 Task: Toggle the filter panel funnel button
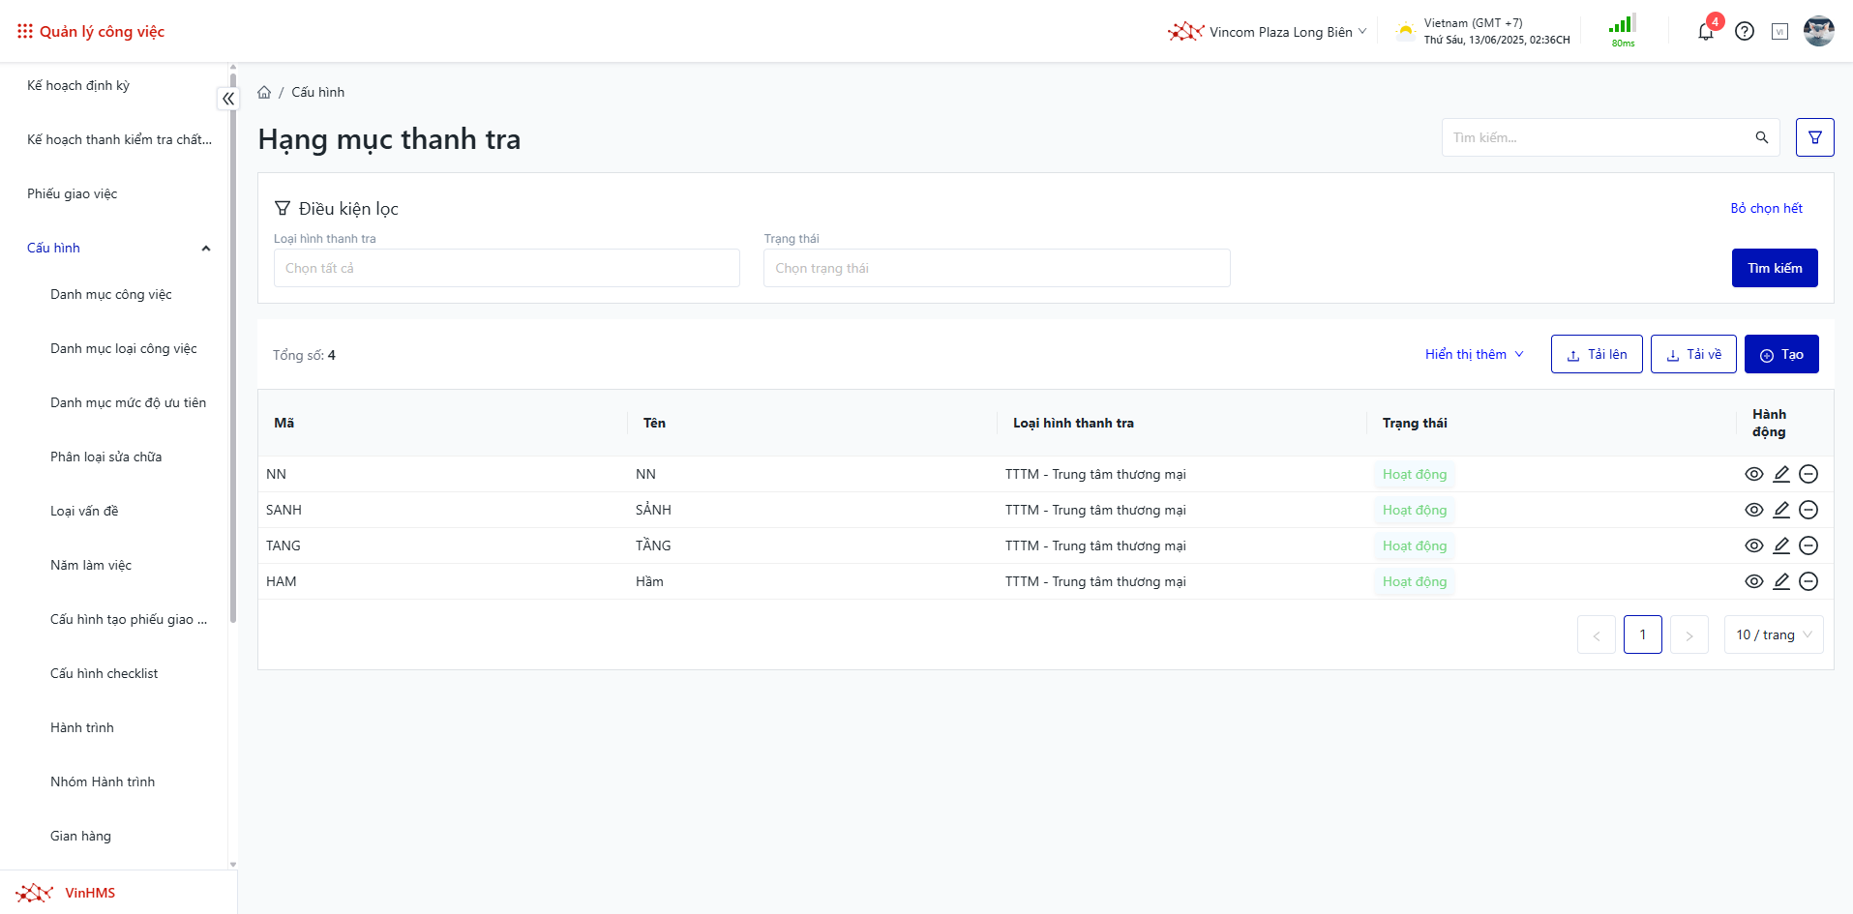pos(1814,137)
